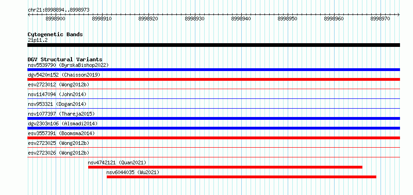The image size is (413, 195).
Task: Click ruler position 8998910
Action: tap(102, 19)
